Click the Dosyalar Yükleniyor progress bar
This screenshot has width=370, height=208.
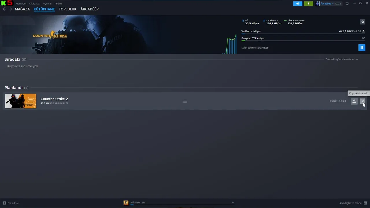[x=303, y=41]
